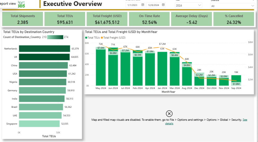Image resolution: width=258 pixels, height=142 pixels.
Task: Select the % Cancelled card
Action: pos(234,19)
